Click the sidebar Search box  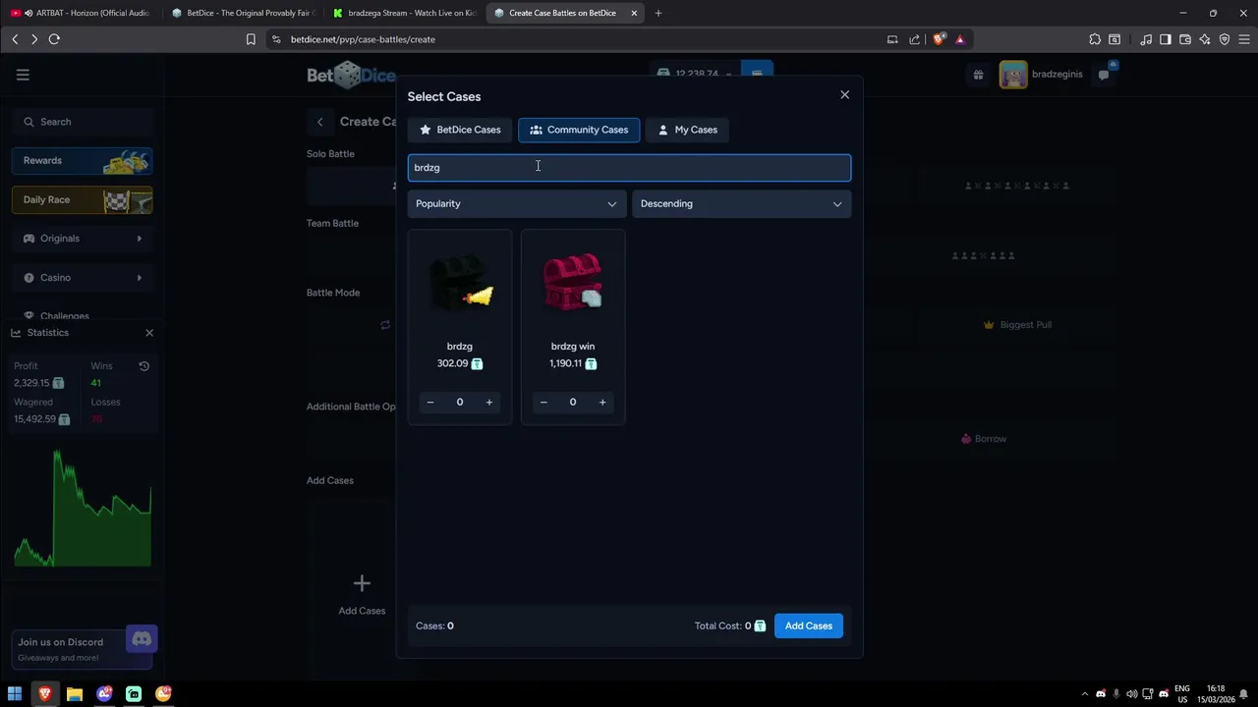[83, 122]
